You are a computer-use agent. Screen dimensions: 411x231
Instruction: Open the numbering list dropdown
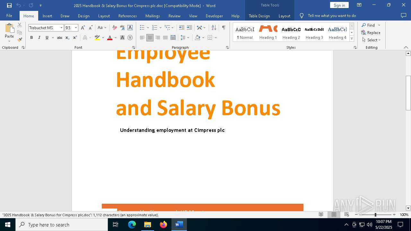(160, 28)
